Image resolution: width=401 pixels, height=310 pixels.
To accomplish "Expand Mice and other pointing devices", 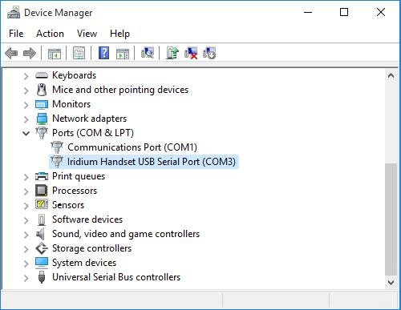I will 26,91.
